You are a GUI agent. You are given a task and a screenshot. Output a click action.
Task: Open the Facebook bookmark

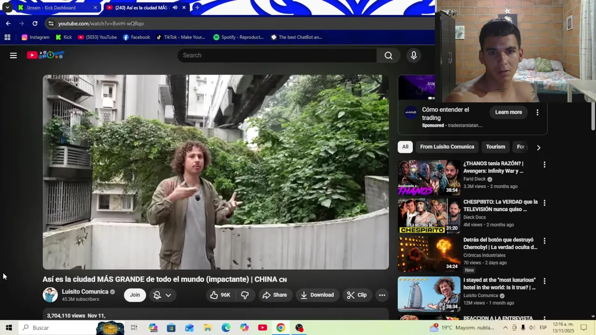[x=136, y=37]
